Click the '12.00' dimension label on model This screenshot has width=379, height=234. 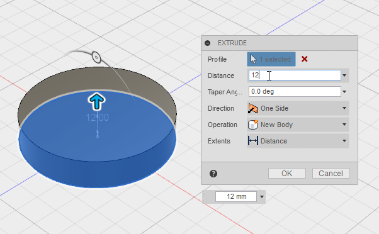[x=98, y=118]
